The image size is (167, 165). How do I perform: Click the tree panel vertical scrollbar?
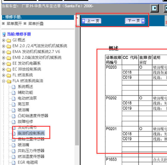[77, 85]
